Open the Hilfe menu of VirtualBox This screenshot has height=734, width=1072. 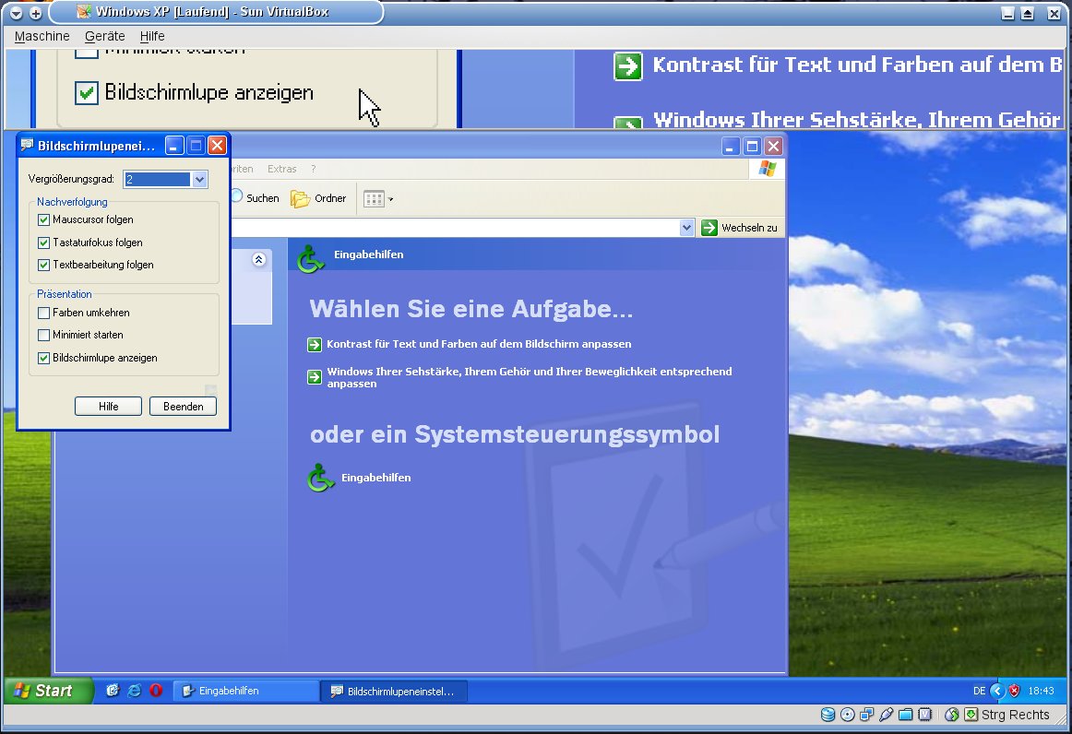tap(152, 36)
